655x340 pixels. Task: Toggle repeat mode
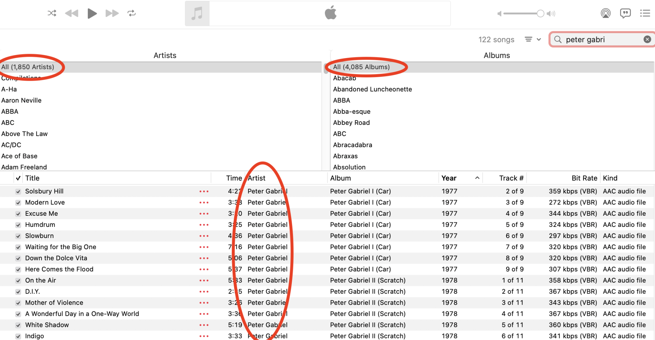(x=132, y=13)
